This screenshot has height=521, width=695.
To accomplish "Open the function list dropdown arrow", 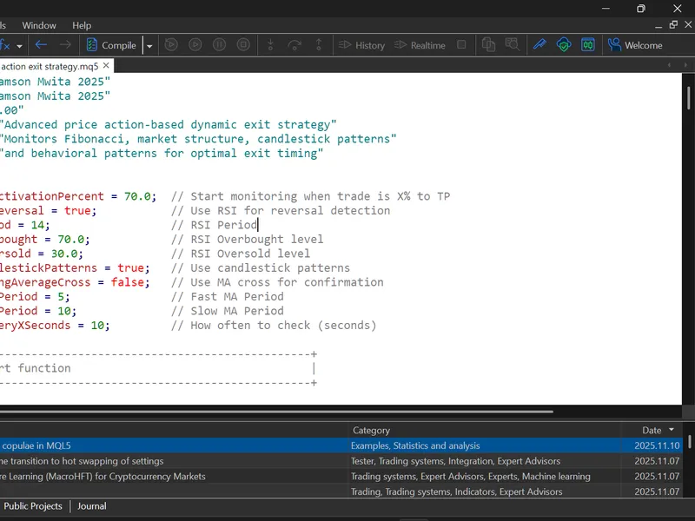I will 19,46.
